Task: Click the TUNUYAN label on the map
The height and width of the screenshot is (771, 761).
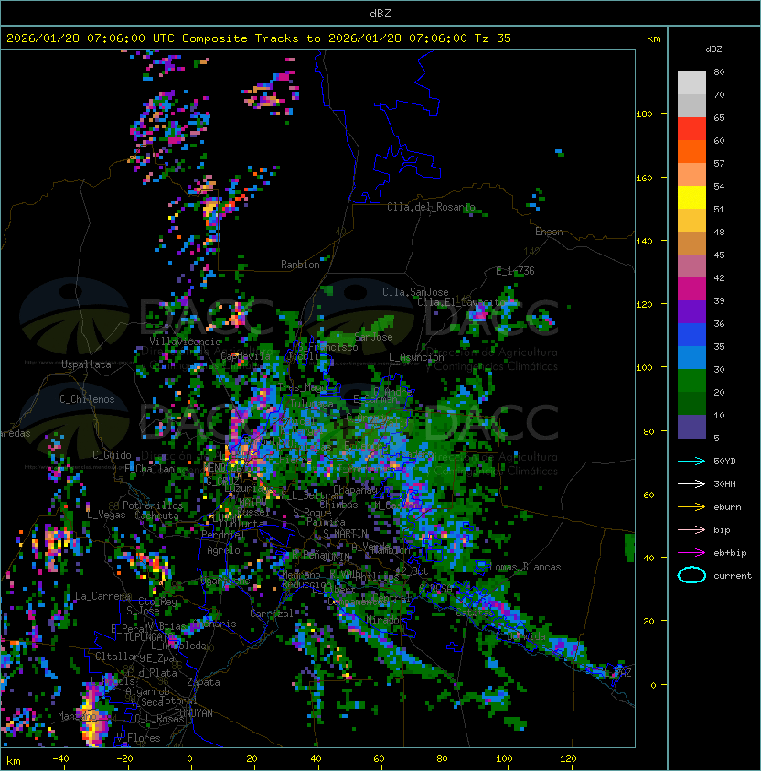Action: point(194,713)
